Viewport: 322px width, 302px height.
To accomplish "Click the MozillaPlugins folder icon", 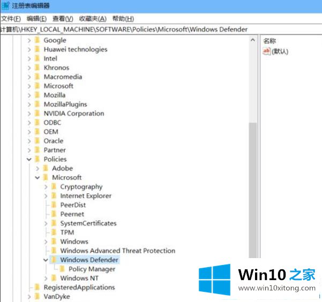I will point(37,104).
